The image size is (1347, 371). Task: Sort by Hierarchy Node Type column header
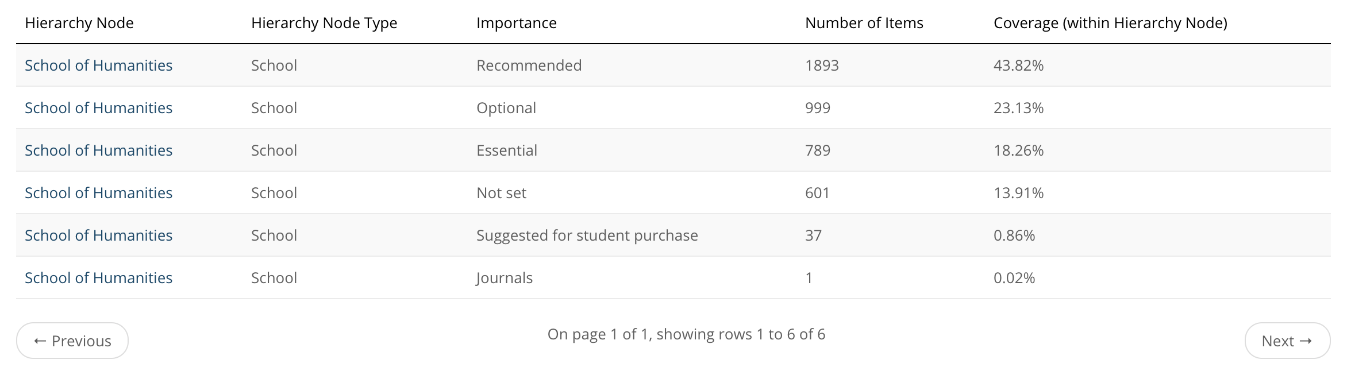(x=324, y=23)
